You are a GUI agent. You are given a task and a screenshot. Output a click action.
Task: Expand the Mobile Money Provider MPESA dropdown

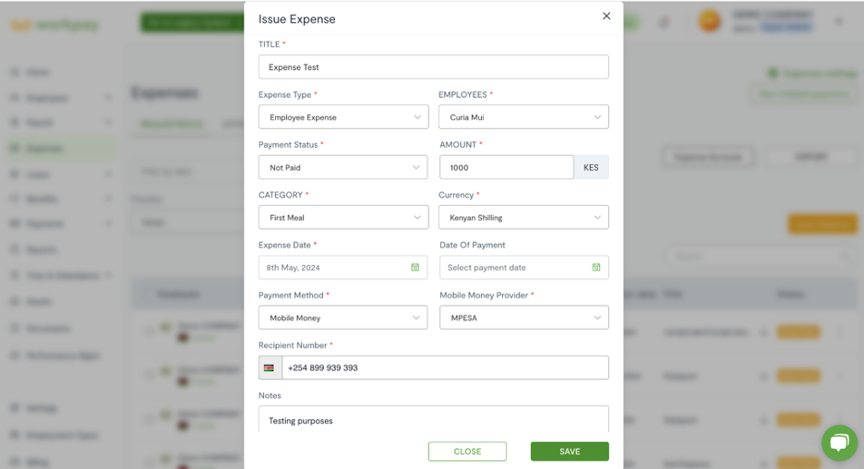[524, 318]
